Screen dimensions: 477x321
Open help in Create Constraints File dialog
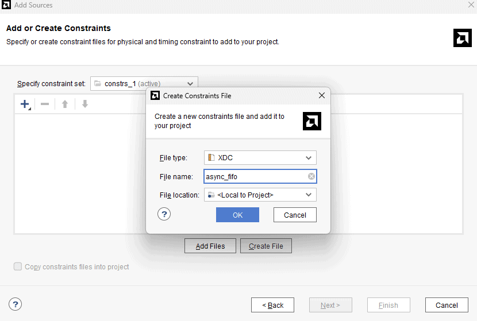pos(164,214)
